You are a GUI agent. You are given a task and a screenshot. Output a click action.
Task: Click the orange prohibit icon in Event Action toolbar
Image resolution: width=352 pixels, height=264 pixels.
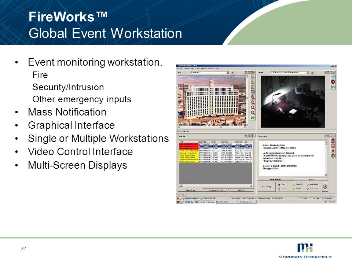(x=333, y=146)
